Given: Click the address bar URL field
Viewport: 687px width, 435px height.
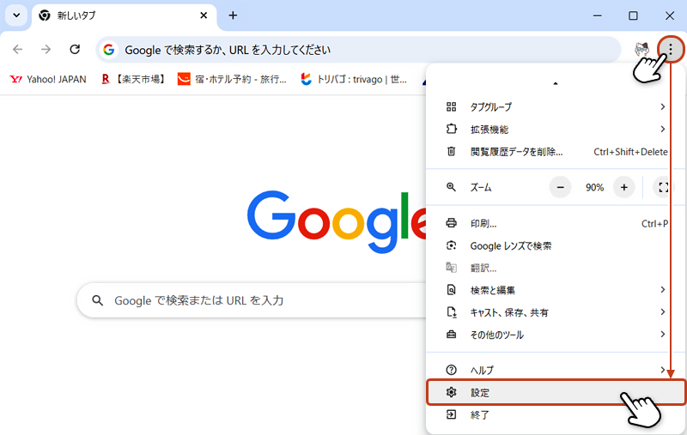Looking at the screenshot, I should tap(358, 50).
